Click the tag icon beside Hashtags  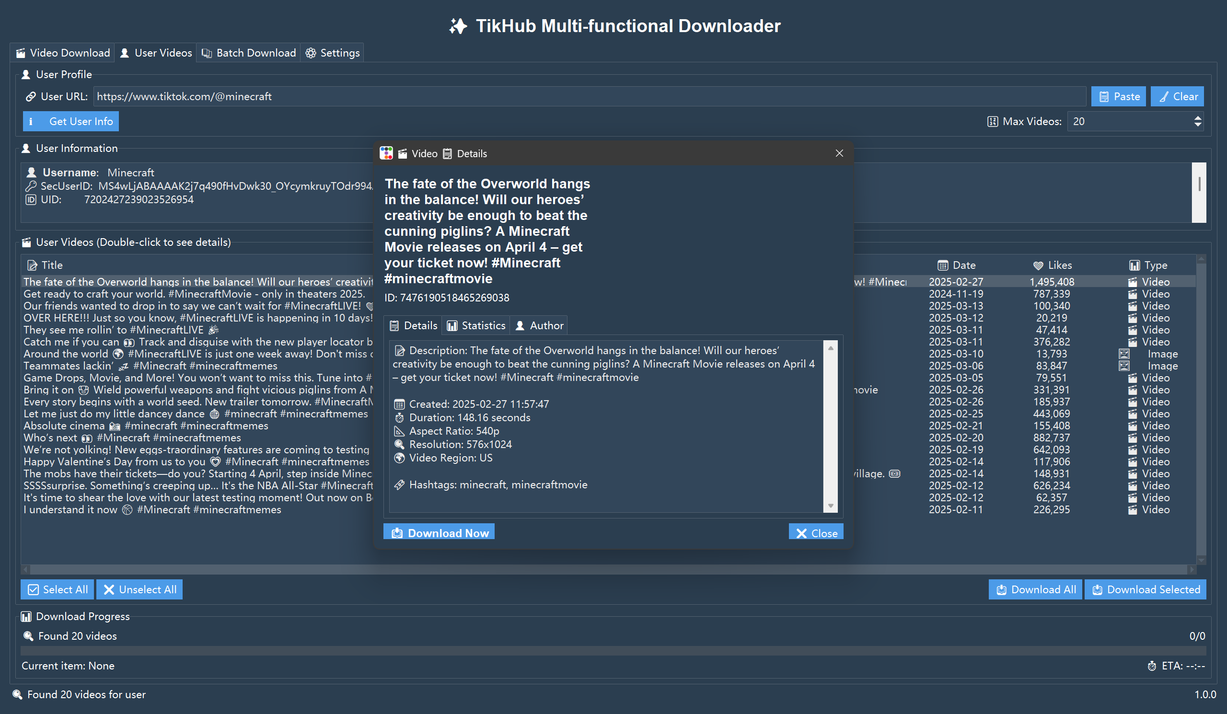pos(399,485)
